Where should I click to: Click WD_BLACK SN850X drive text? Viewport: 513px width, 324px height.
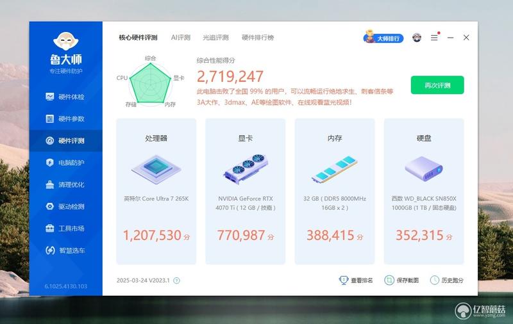coord(424,203)
